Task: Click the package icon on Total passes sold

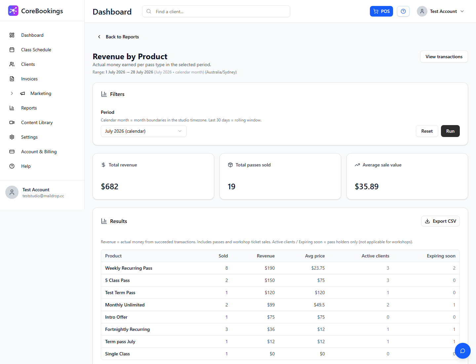Action: point(230,165)
